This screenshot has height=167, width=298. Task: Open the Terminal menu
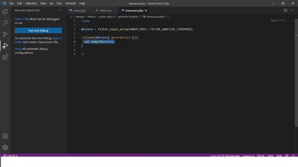[70, 3]
